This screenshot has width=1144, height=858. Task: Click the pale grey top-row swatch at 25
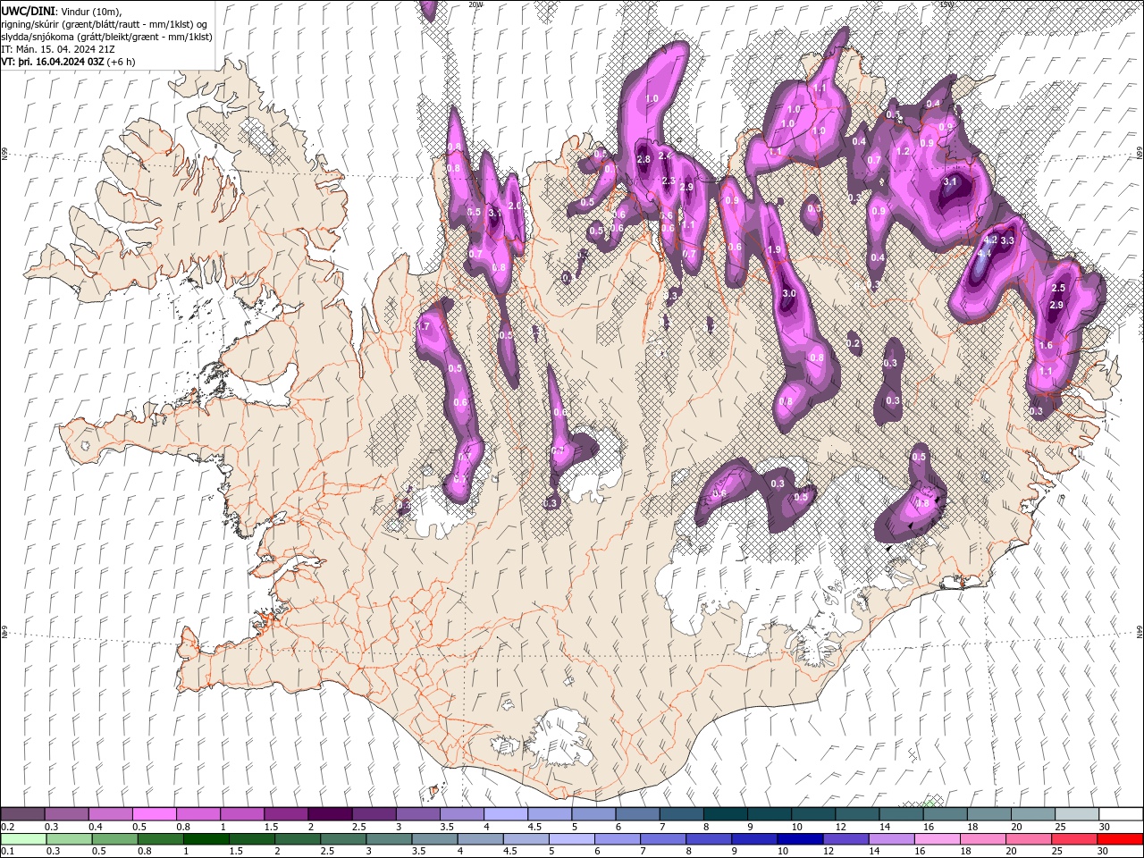point(1077,814)
